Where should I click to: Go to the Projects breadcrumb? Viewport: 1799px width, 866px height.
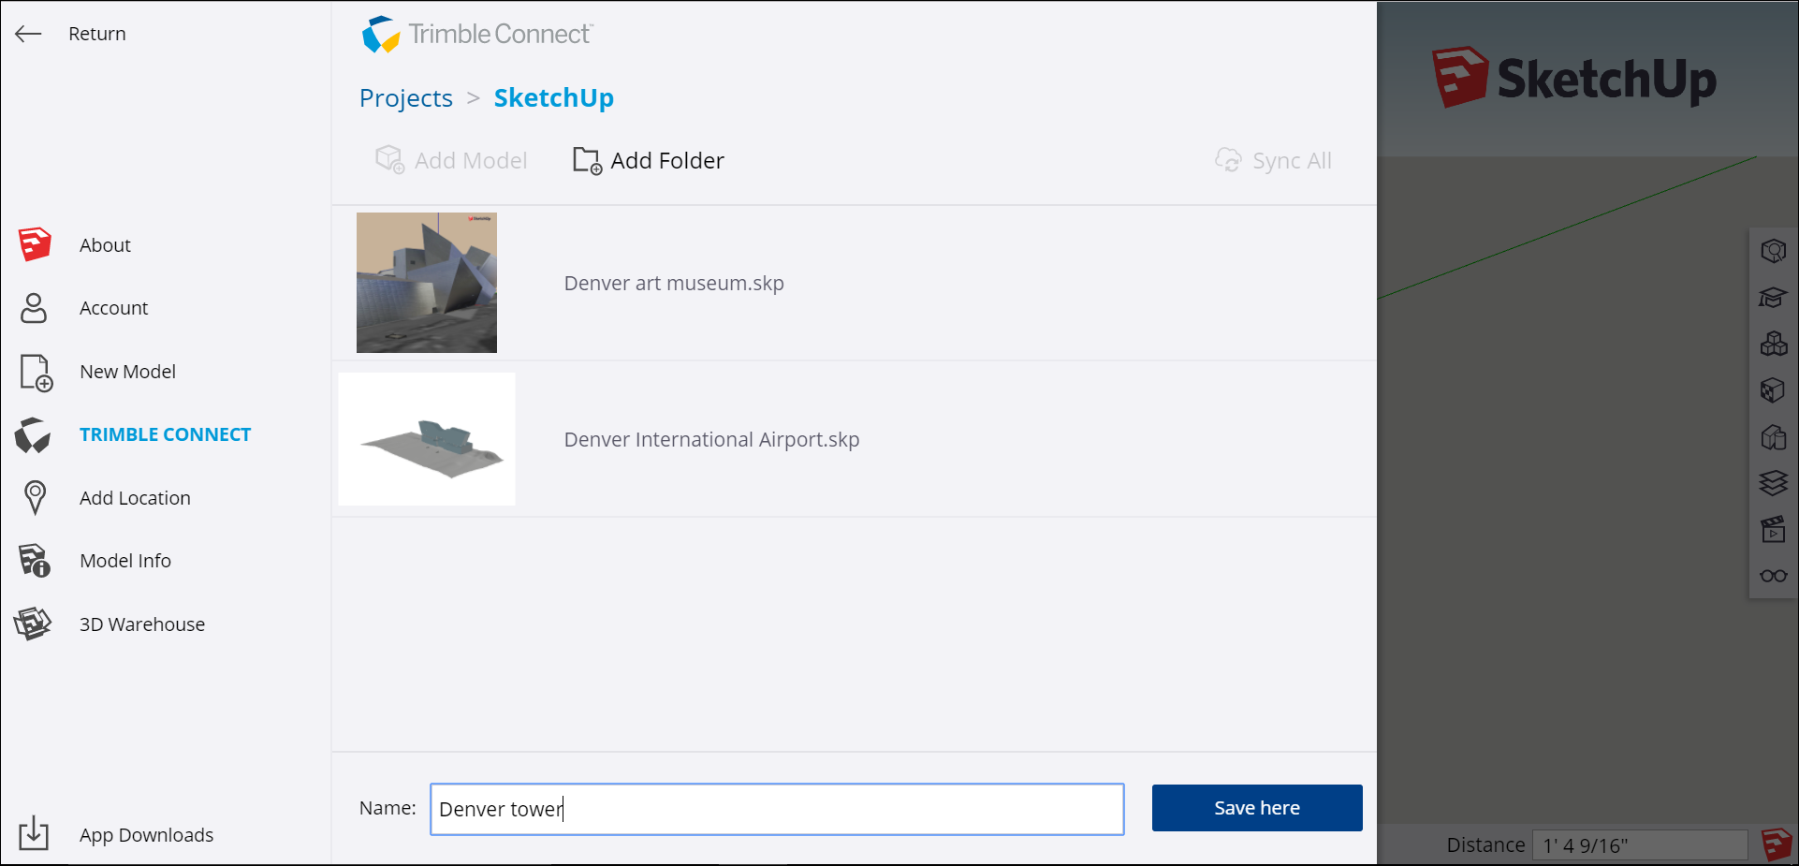pyautogui.click(x=406, y=97)
